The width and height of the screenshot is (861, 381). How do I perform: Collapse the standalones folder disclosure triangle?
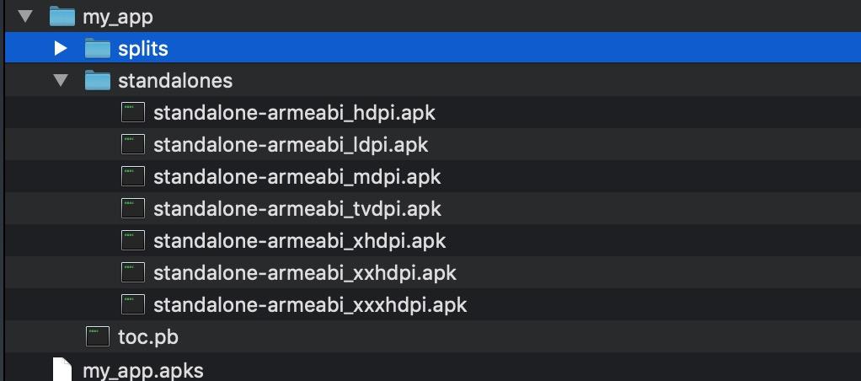coord(60,81)
